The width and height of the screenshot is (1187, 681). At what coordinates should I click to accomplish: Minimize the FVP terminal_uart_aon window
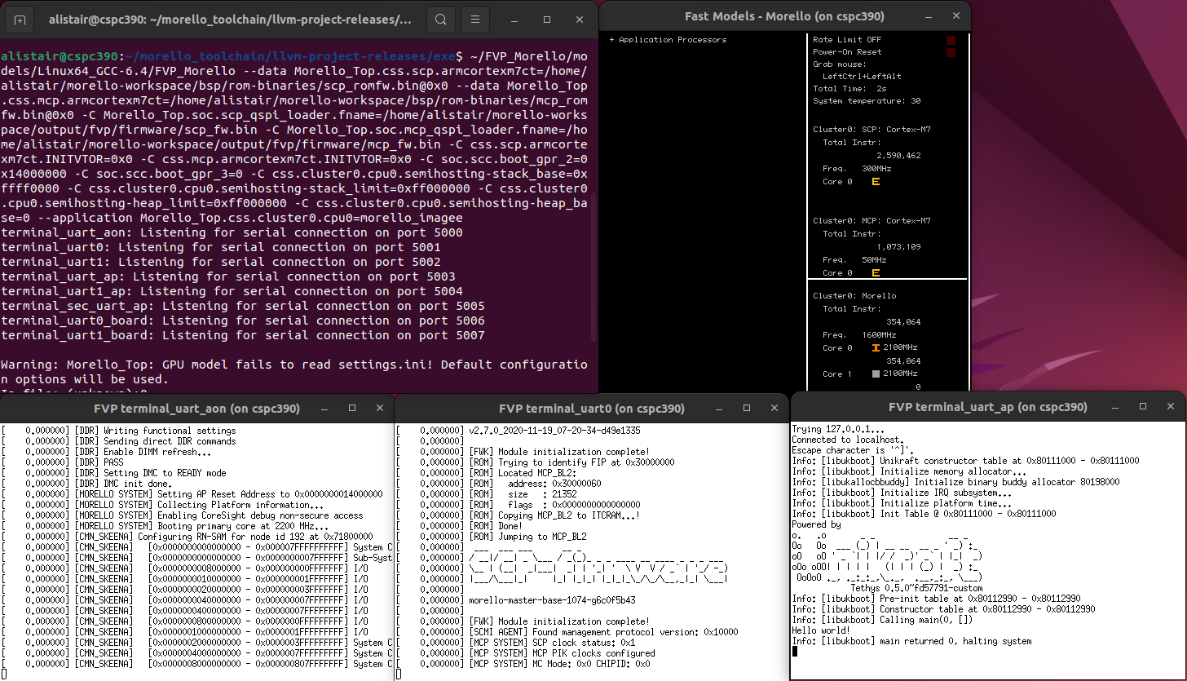[x=324, y=408]
